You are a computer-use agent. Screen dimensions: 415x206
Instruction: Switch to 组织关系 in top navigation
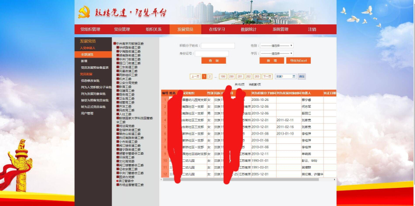click(154, 30)
